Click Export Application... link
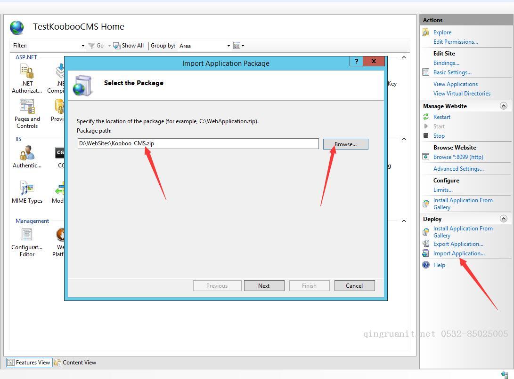 [458, 244]
